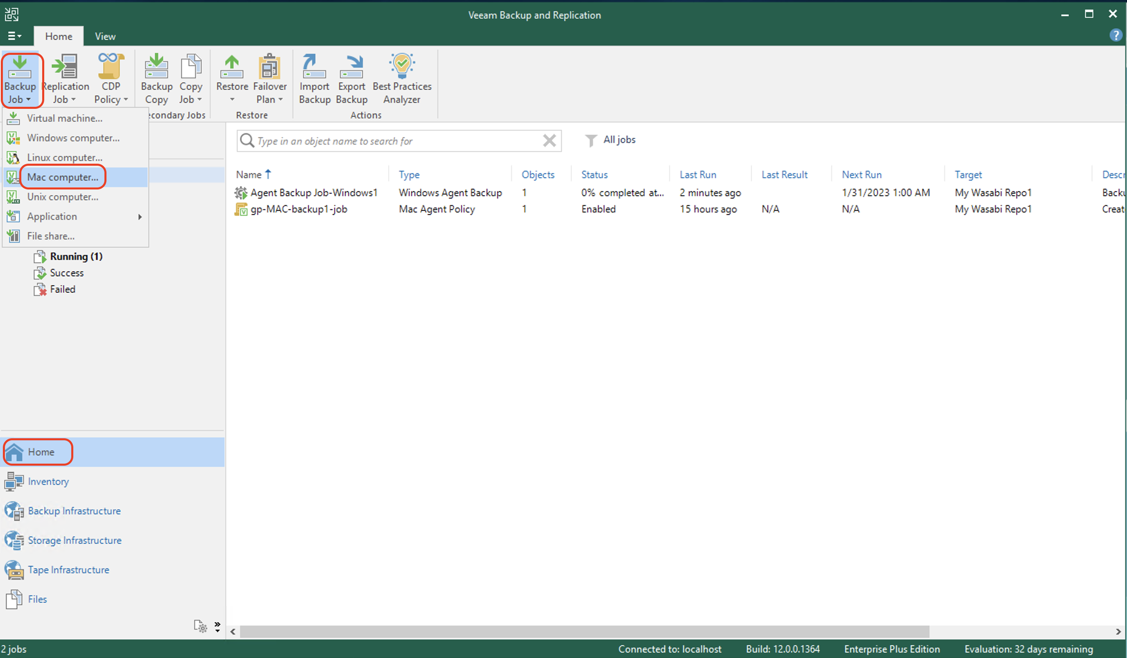Select the gp-MAC-backup1-job row name
1127x658 pixels.
(x=299, y=209)
